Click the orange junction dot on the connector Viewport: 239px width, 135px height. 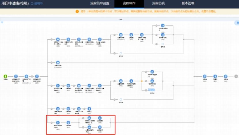[142, 81]
